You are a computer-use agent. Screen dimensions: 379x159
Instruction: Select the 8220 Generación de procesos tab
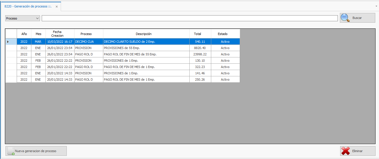28,6
